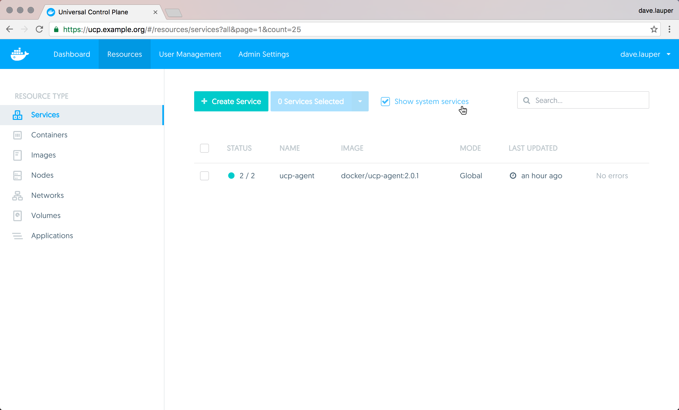Select all services via header checkbox
679x410 pixels.
(x=204, y=148)
